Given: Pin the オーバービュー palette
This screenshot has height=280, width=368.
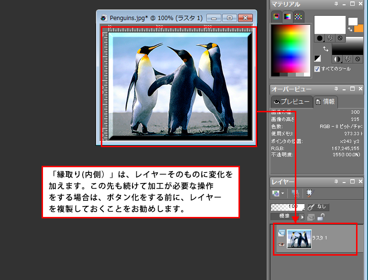Looking at the screenshot, I should coord(336,89).
